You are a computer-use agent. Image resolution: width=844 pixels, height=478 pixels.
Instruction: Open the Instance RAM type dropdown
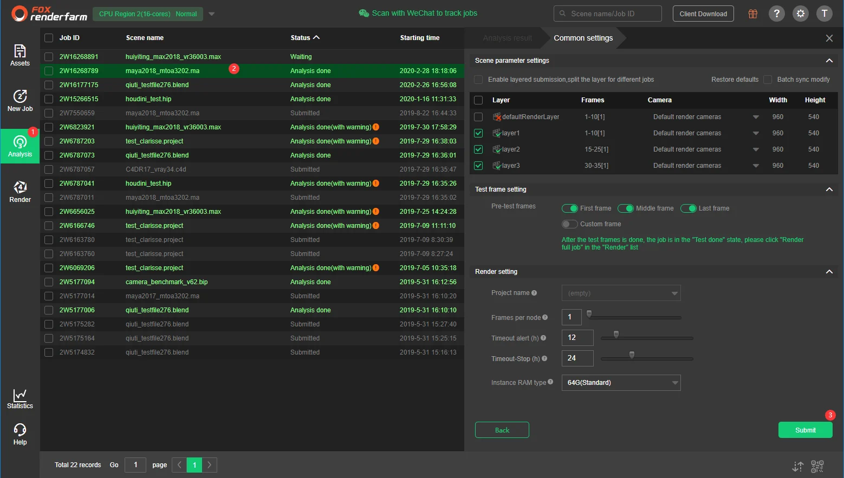coord(621,383)
